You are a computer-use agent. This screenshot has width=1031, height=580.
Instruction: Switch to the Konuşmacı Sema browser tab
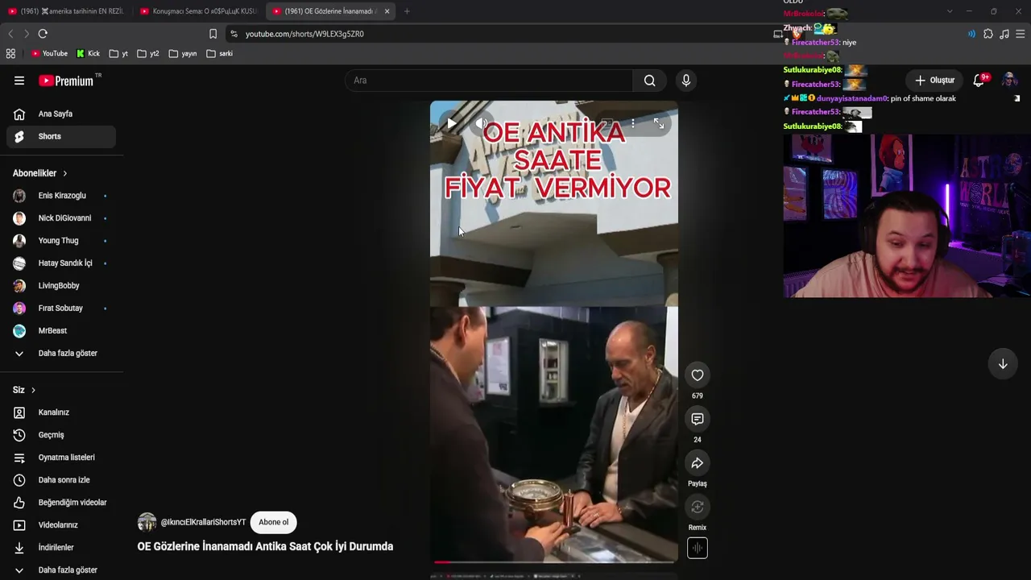tap(197, 11)
